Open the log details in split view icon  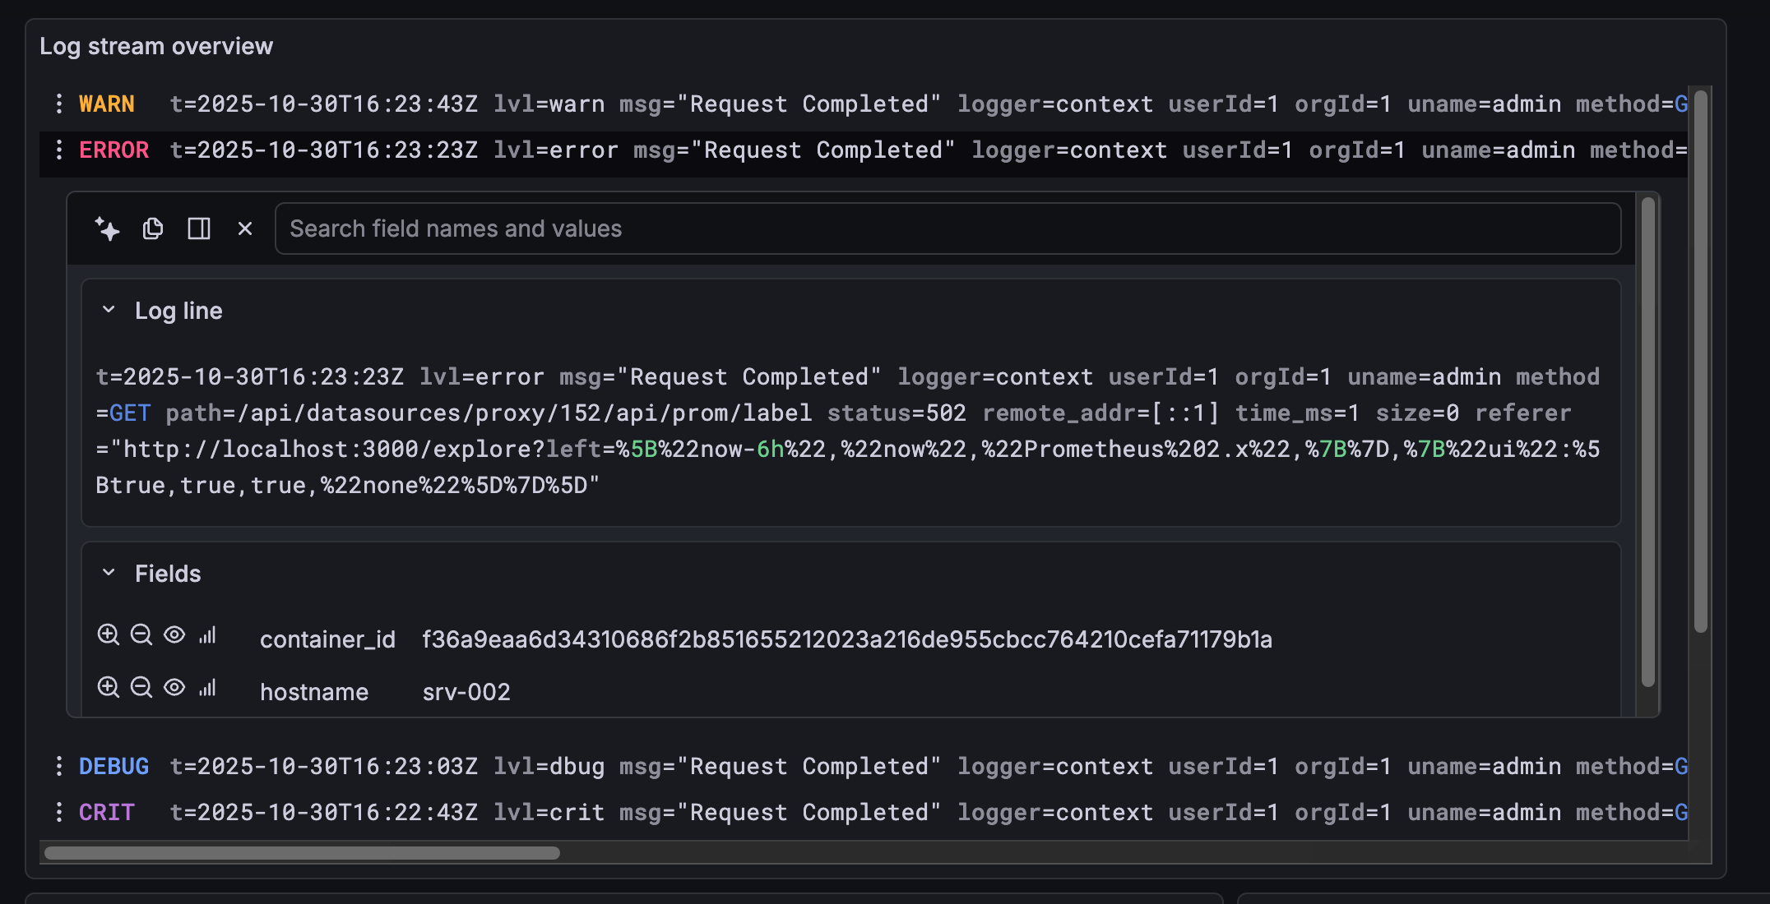[198, 228]
